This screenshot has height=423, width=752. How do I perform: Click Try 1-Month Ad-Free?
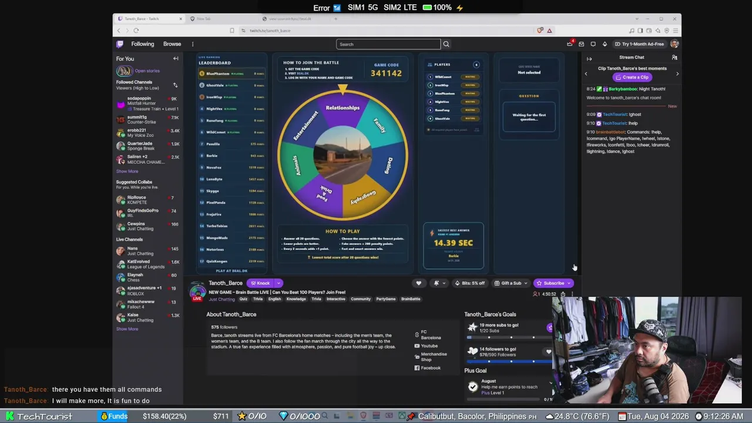639,44
